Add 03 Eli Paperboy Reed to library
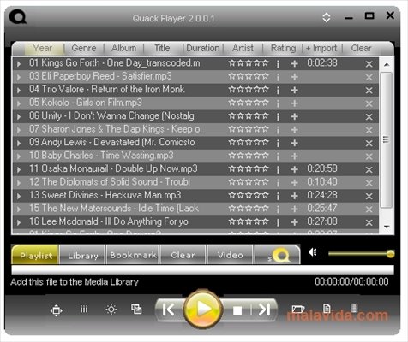This screenshot has width=408, height=342. click(294, 77)
